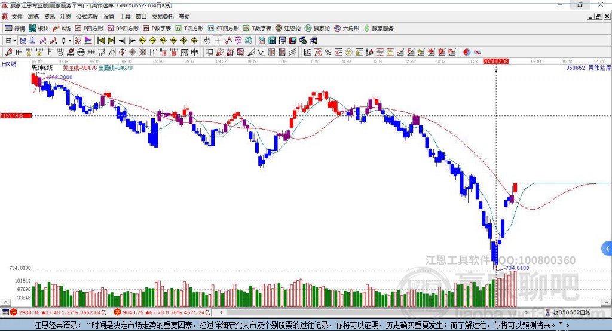Viewport: 612px width, 331px height.
Task: Open the T数字表 tool
Action: (x=257, y=29)
